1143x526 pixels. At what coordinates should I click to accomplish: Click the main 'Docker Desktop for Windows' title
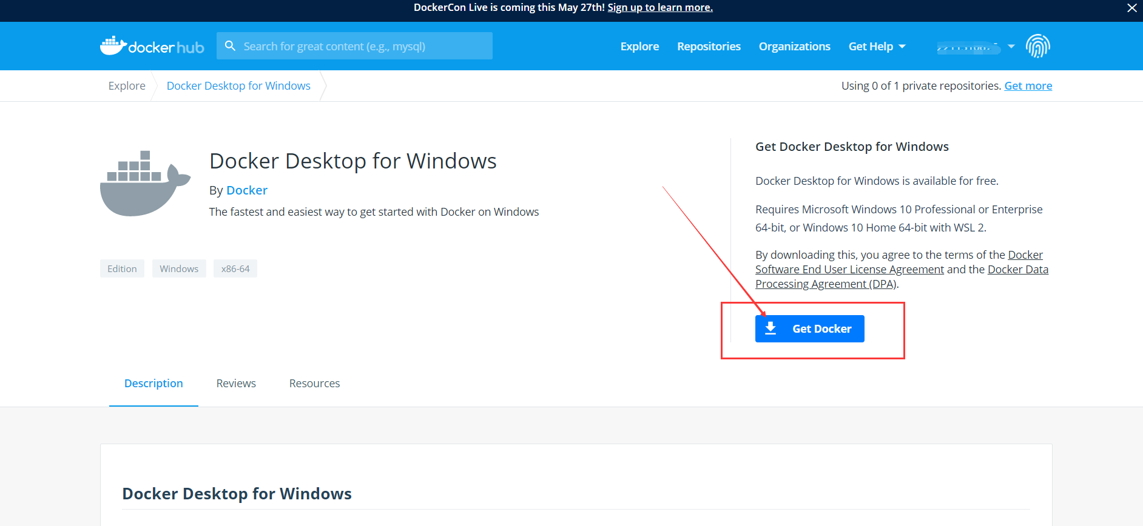[x=353, y=161]
